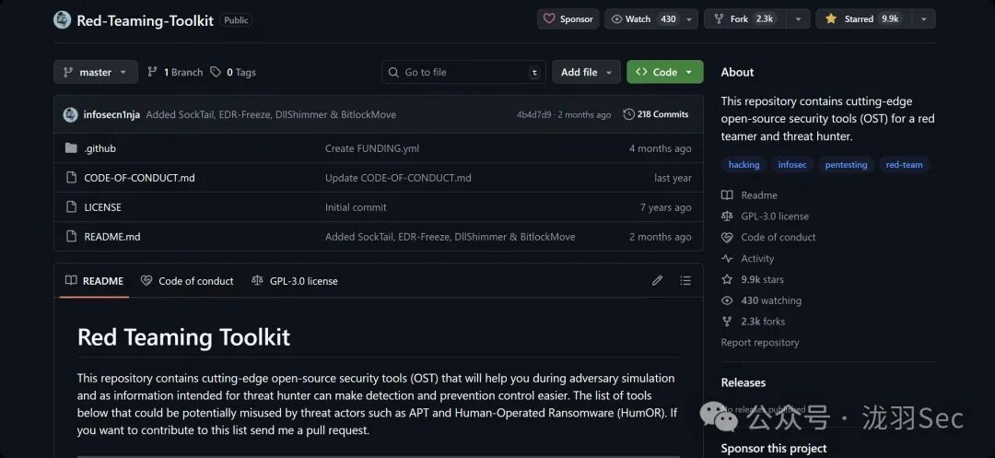Open the 0 Tags link
This screenshot has height=458, width=995.
(x=233, y=72)
